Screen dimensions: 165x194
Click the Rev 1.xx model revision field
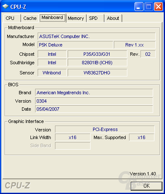tap(135, 45)
